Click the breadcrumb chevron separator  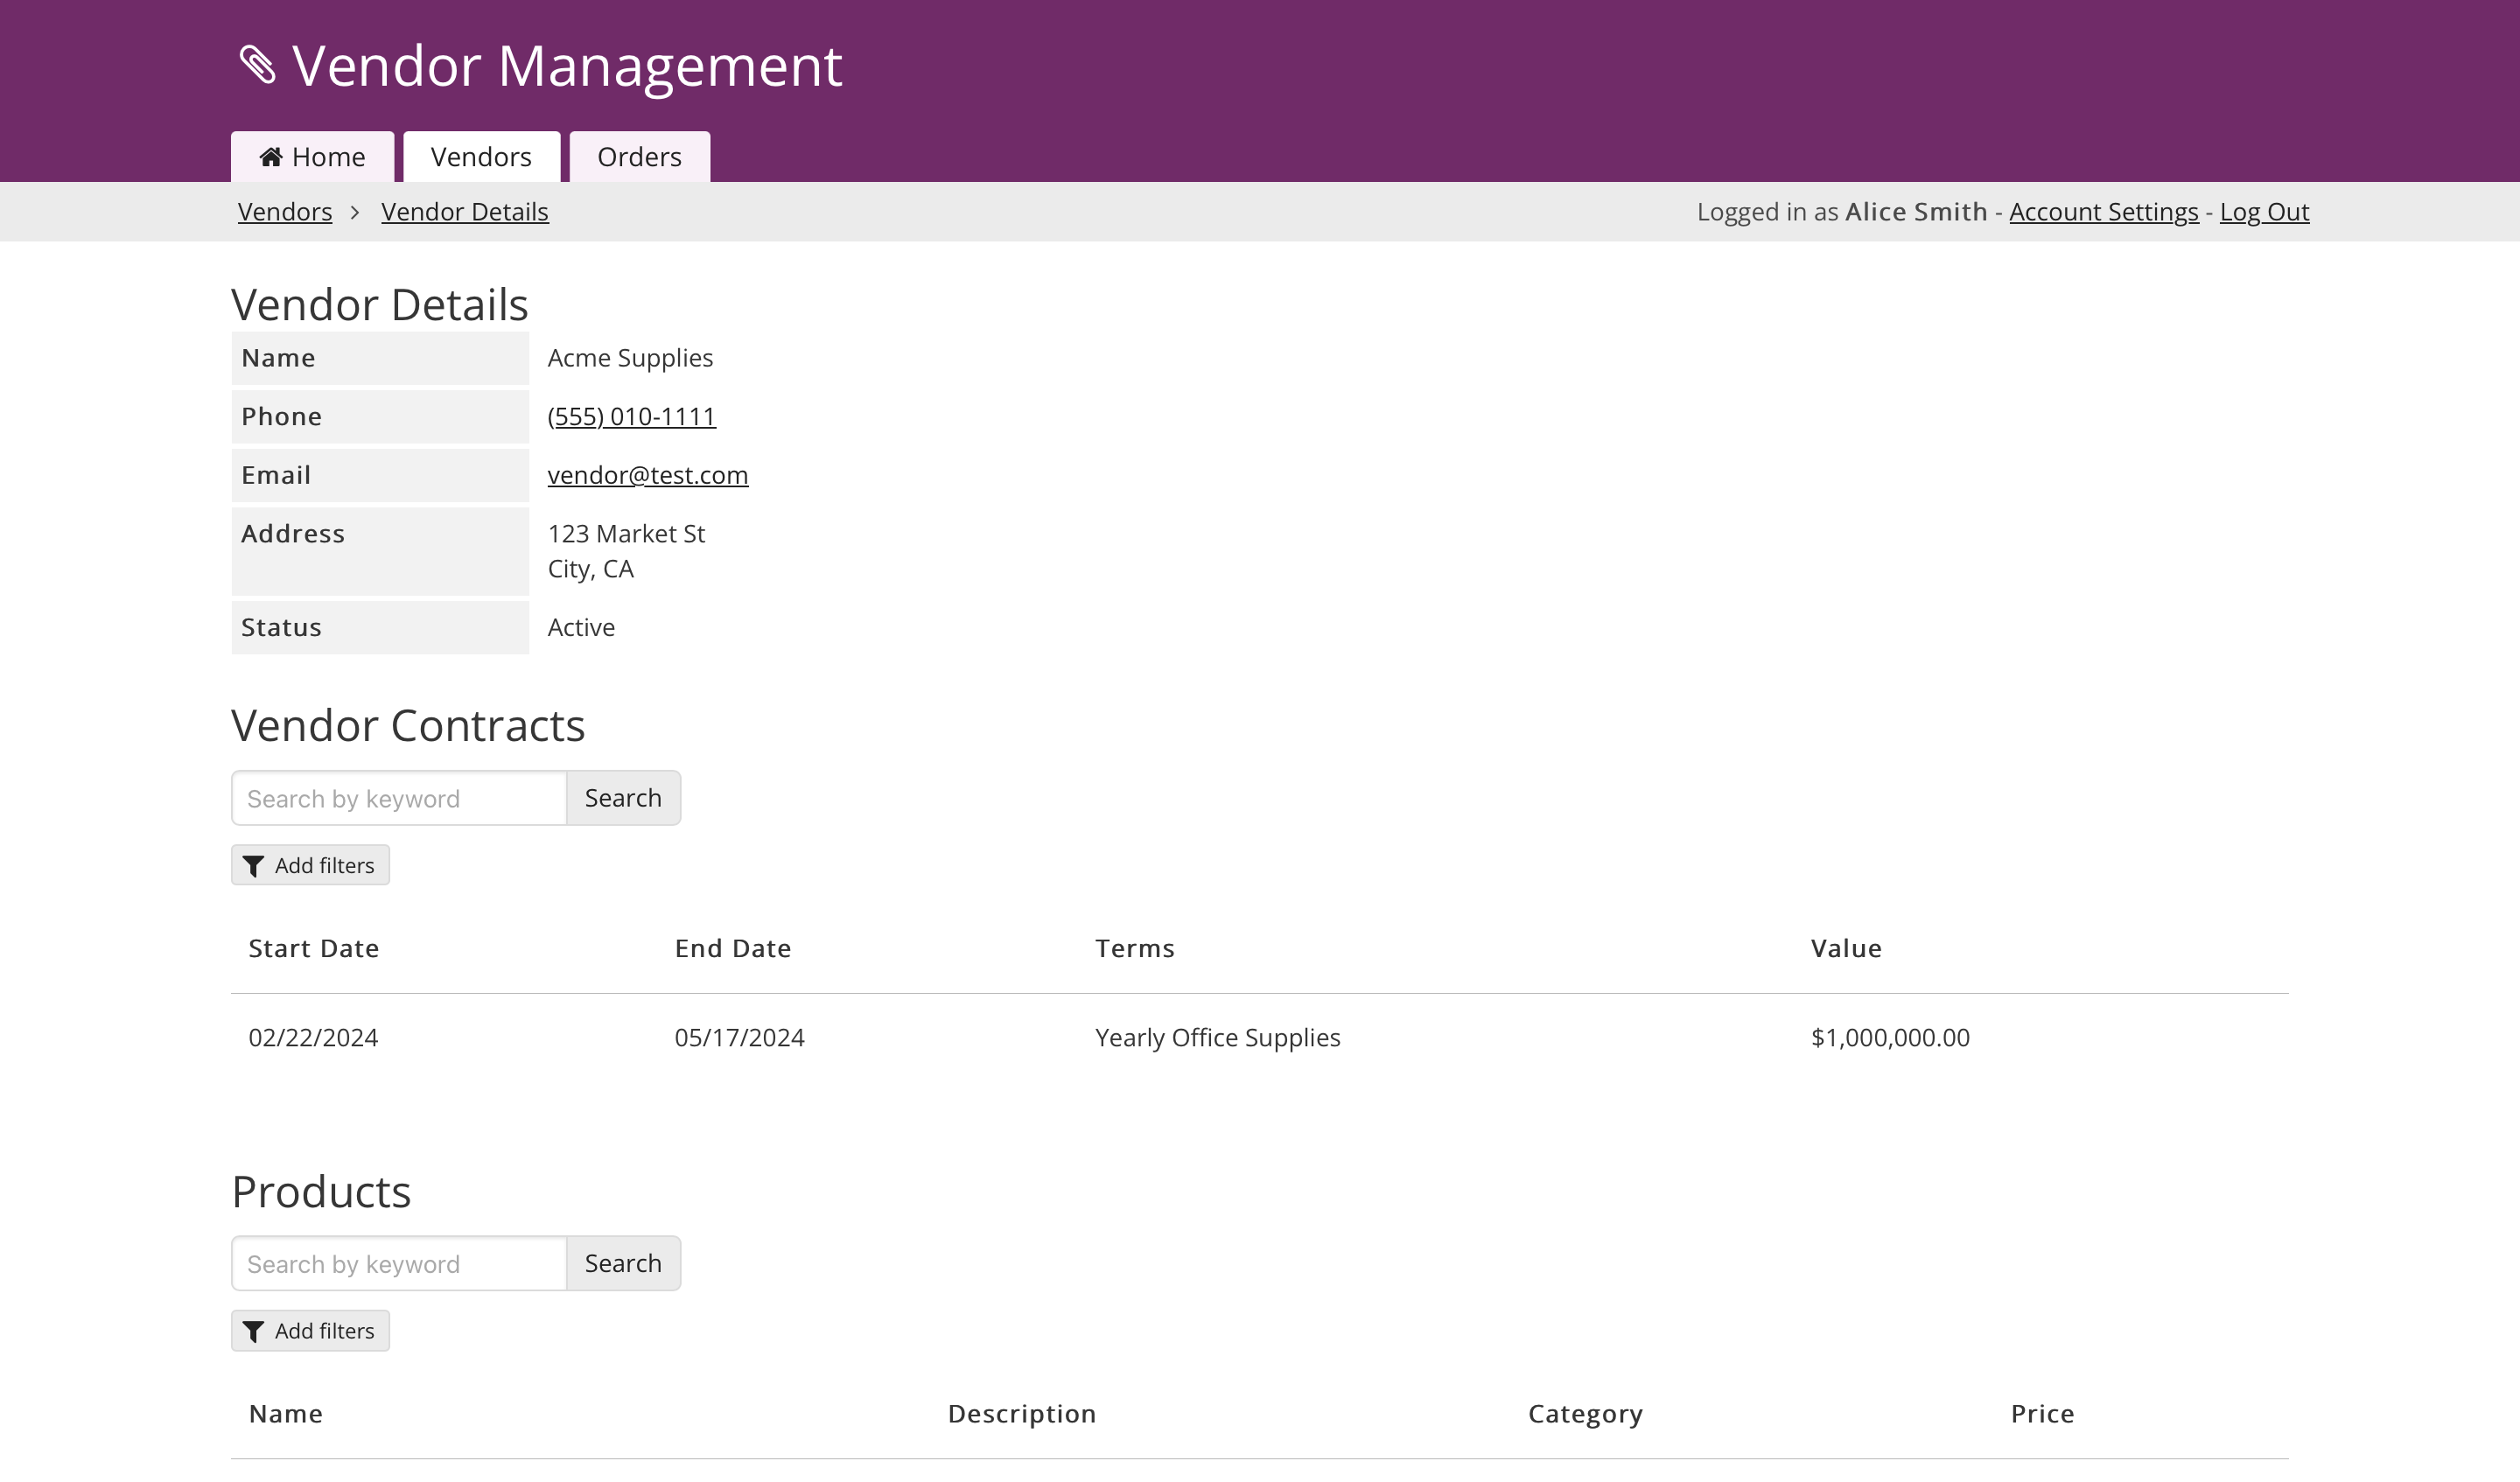[355, 212]
